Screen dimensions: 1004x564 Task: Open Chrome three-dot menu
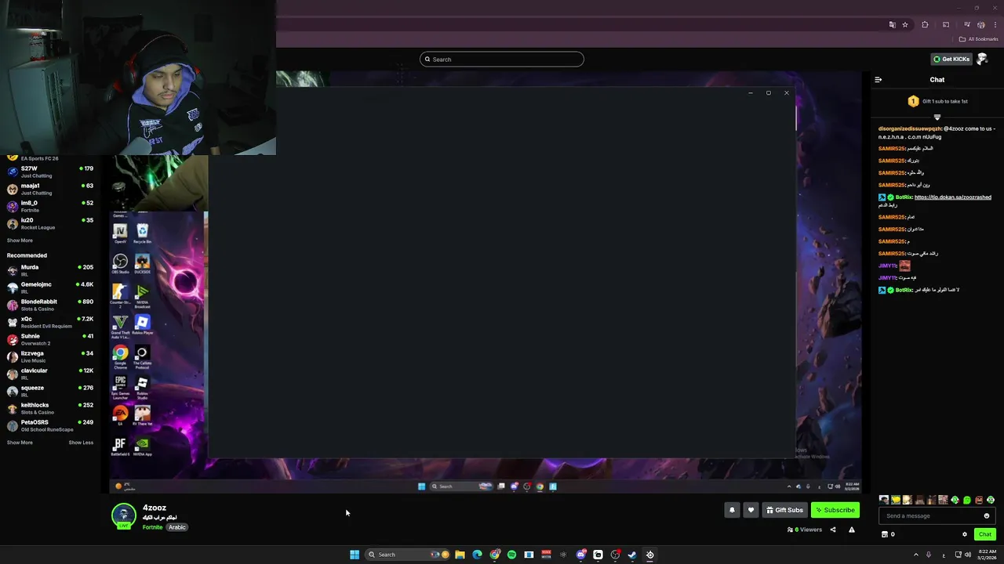pyautogui.click(x=995, y=25)
